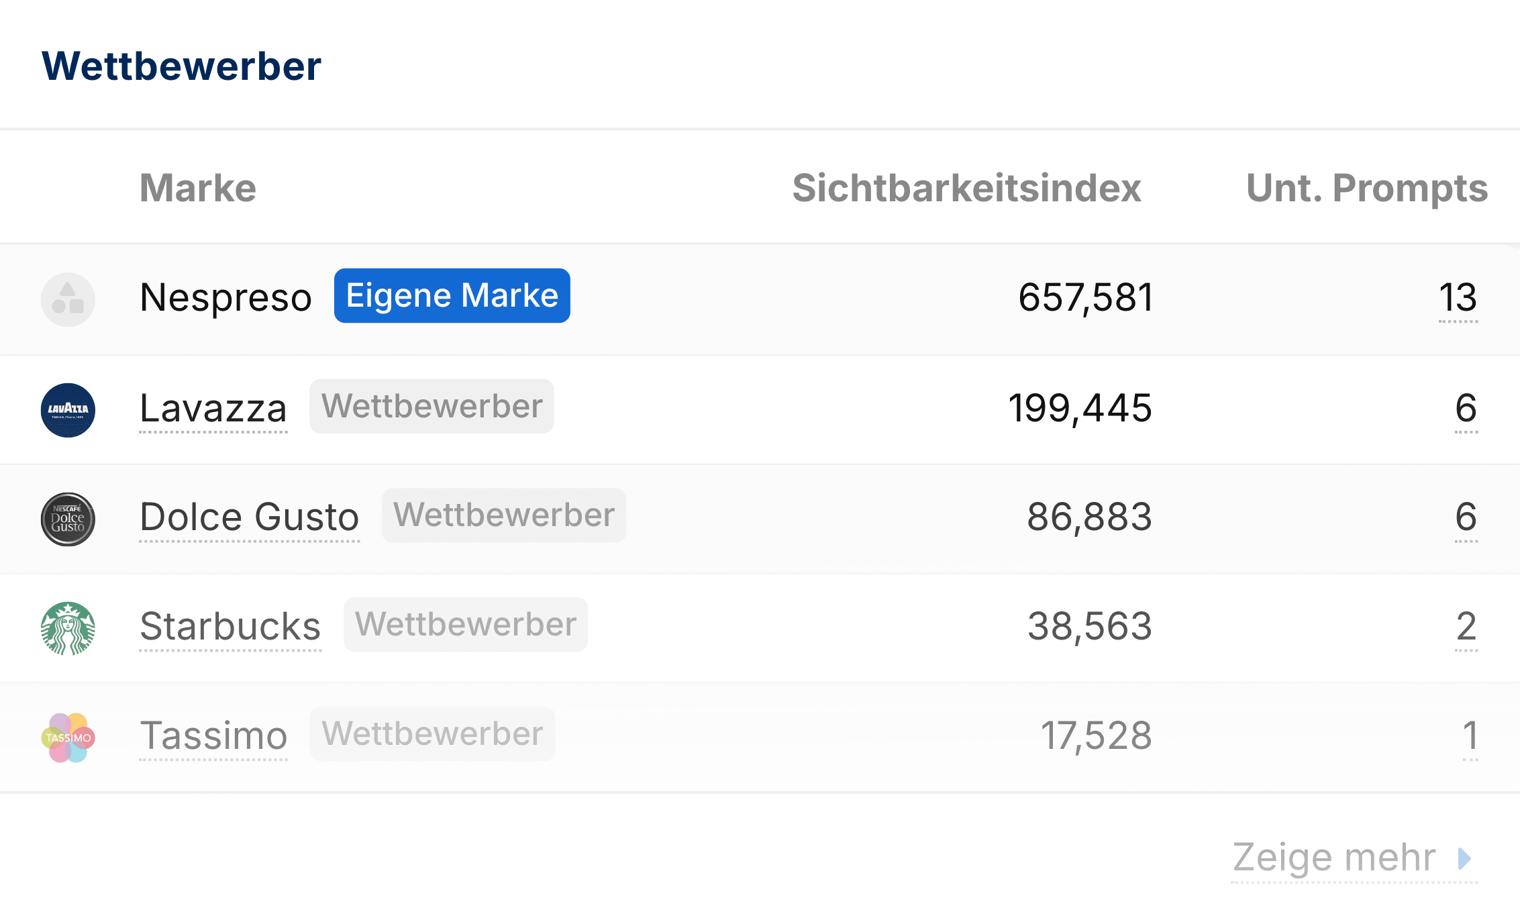The image size is (1520, 920).
Task: Open the Tassimo brand link
Action: (213, 736)
